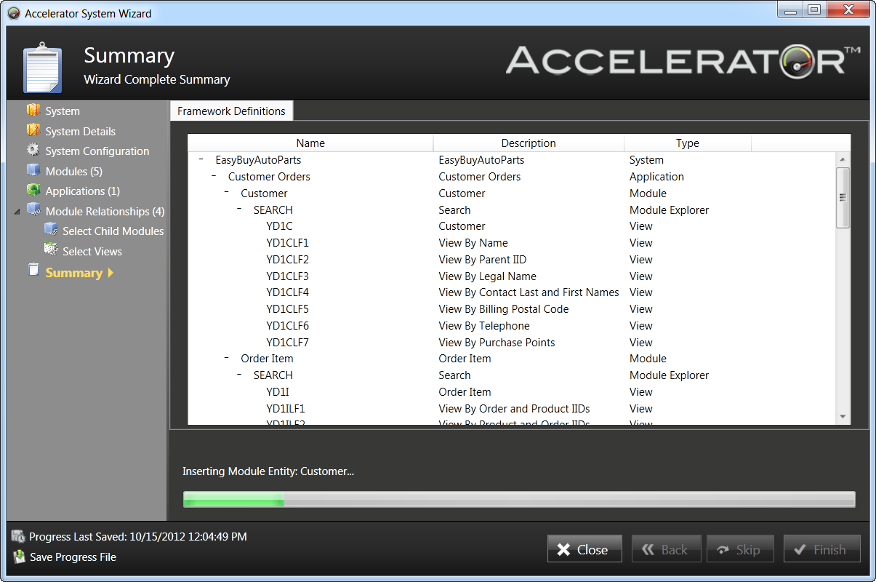The height and width of the screenshot is (582, 876).
Task: Click the System Configuration gear icon
Action: coord(33,150)
